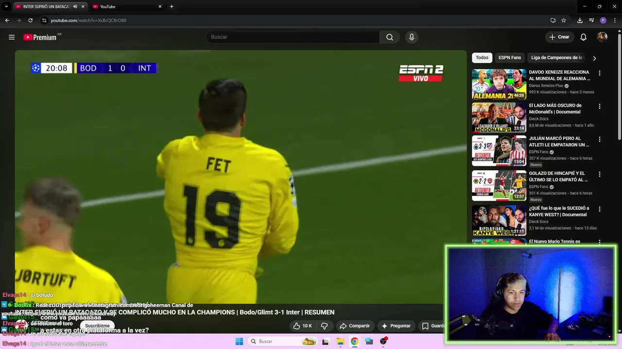Viewport: 622px width, 349px height.
Task: Open the 3-3 Atleti resumen thumbnail
Action: (499, 151)
